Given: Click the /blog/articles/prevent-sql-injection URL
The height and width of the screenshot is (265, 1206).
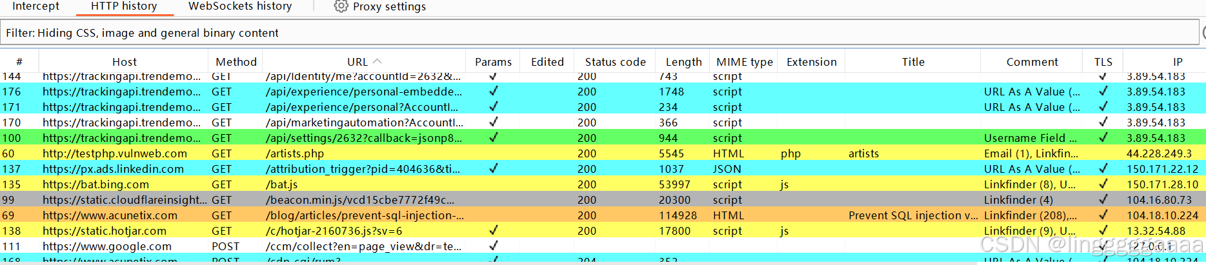Looking at the screenshot, I should coord(365,215).
